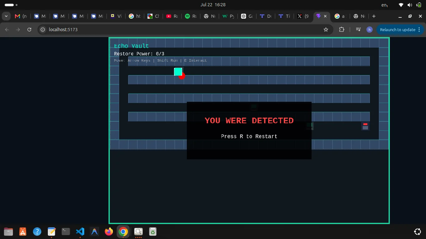Launch Files from the dock
This screenshot has height=239, width=426.
tap(8, 232)
